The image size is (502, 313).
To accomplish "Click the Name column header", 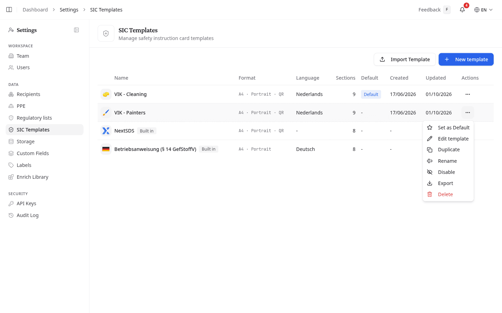I will pos(121,78).
